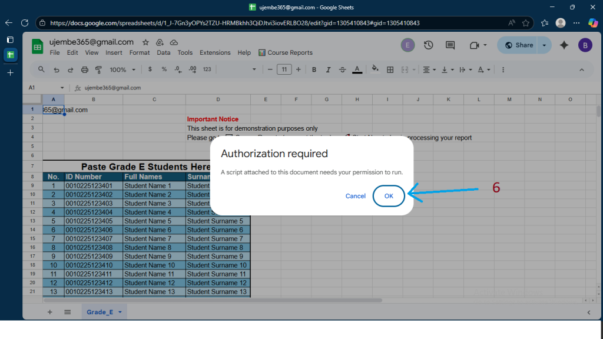603x339 pixels.
Task: Cancel the authorization dialog
Action: (x=355, y=196)
